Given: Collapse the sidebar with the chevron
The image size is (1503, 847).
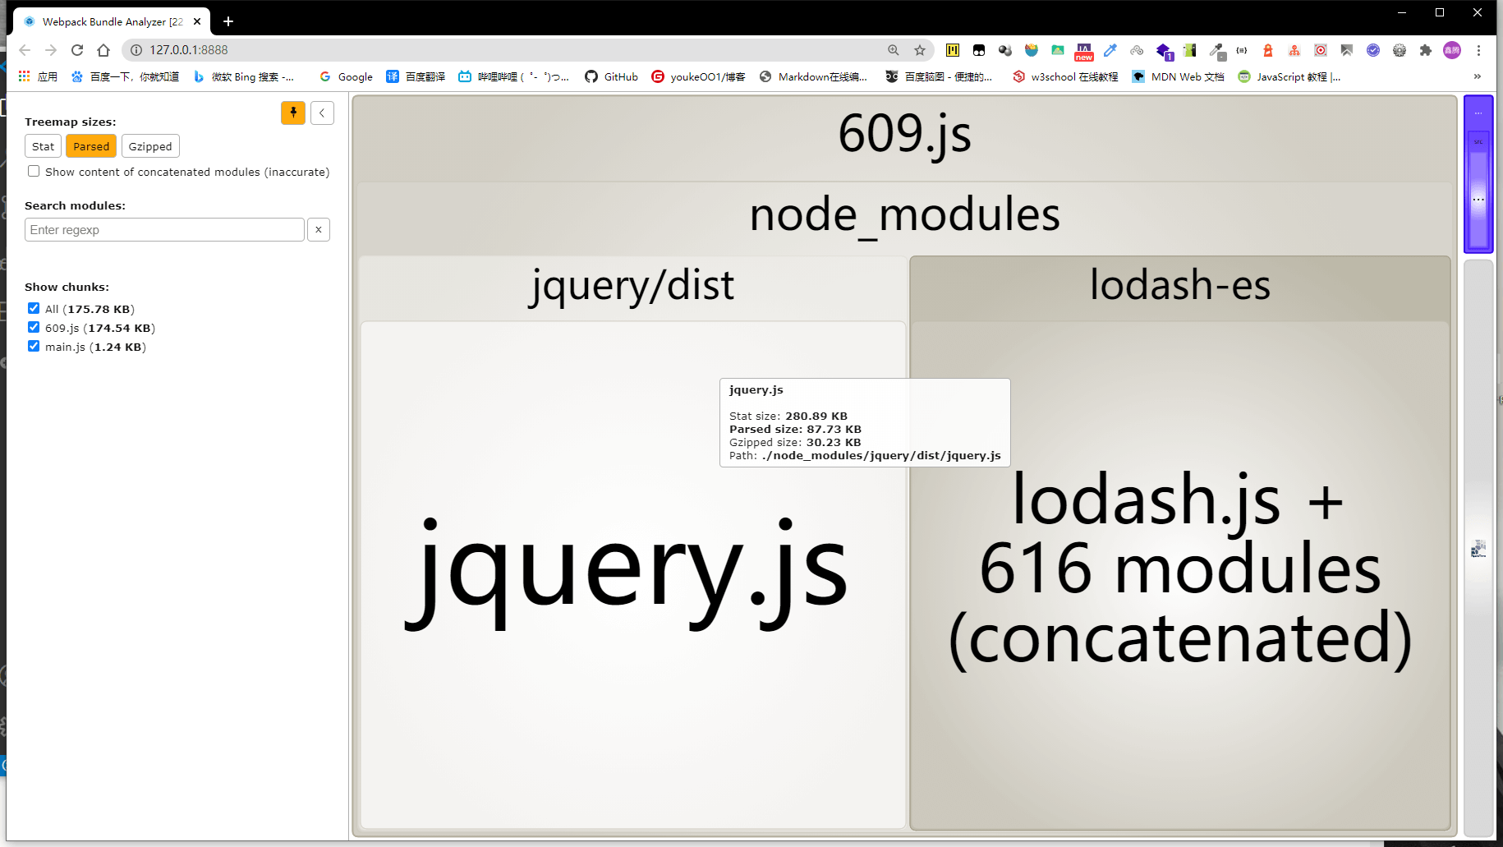Looking at the screenshot, I should click(x=322, y=113).
